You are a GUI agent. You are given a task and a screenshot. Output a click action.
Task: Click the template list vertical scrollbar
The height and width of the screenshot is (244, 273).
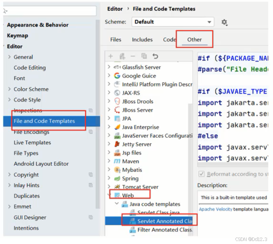[190, 169]
